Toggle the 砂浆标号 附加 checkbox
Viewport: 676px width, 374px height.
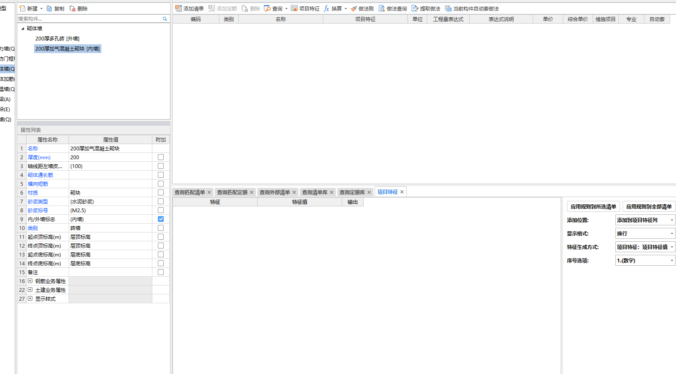[x=161, y=210]
